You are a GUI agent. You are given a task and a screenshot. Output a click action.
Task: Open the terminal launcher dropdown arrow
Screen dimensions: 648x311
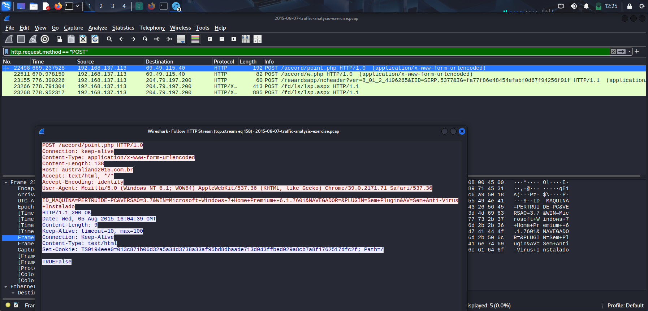point(77,6)
